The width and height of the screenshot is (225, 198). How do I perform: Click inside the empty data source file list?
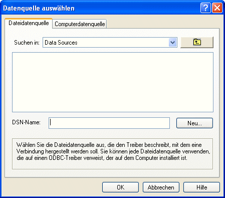113,82
